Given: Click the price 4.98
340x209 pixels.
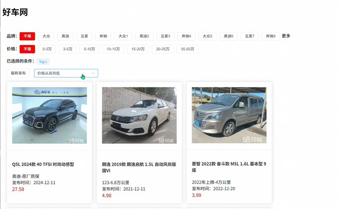Looking at the screenshot, I should (x=107, y=195).
